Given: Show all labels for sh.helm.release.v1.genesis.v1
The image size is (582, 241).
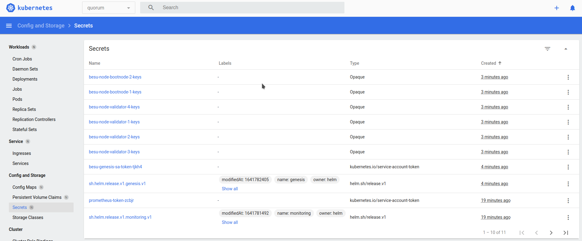Looking at the screenshot, I should pos(230,189).
